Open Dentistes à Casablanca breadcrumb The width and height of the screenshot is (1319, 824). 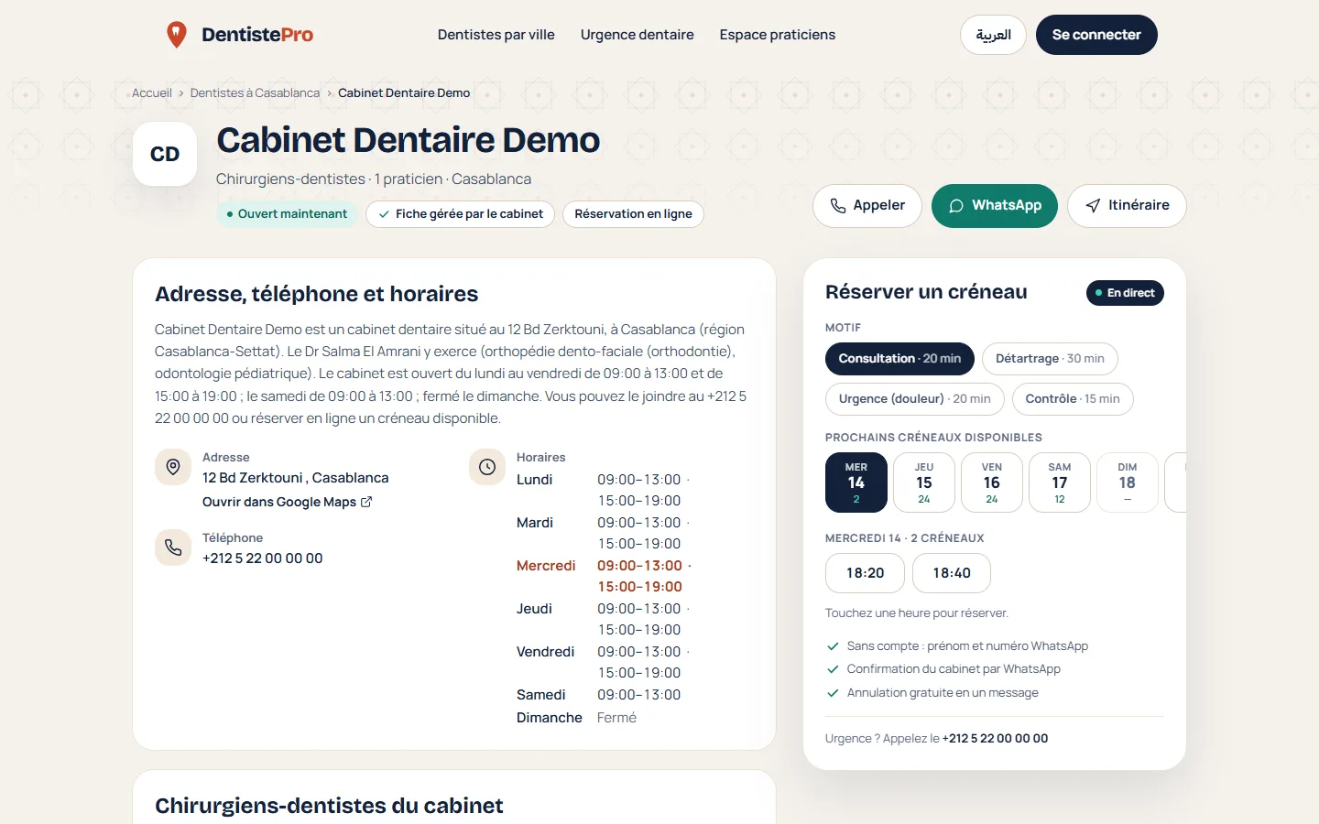[256, 93]
